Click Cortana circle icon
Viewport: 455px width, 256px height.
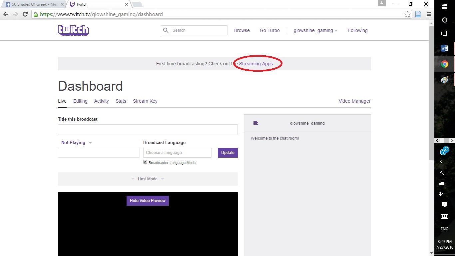click(x=444, y=20)
